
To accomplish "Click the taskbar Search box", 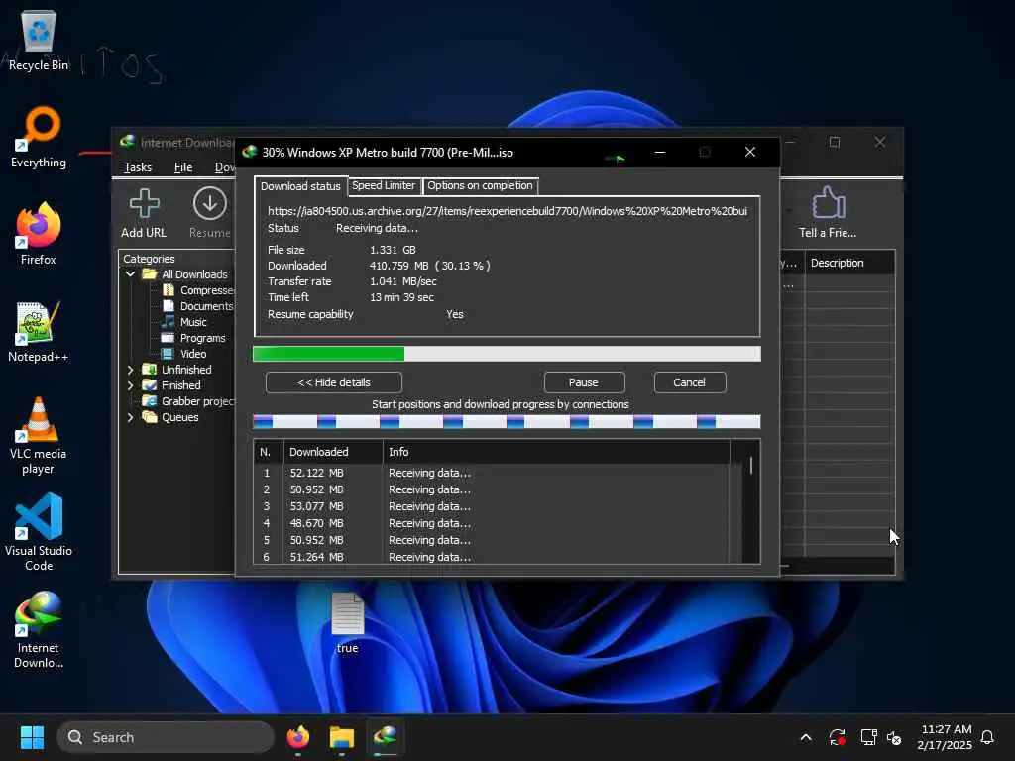I will 166,737.
